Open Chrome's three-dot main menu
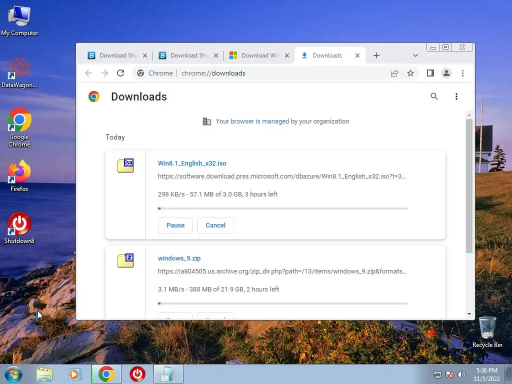512x384 pixels. click(x=462, y=73)
